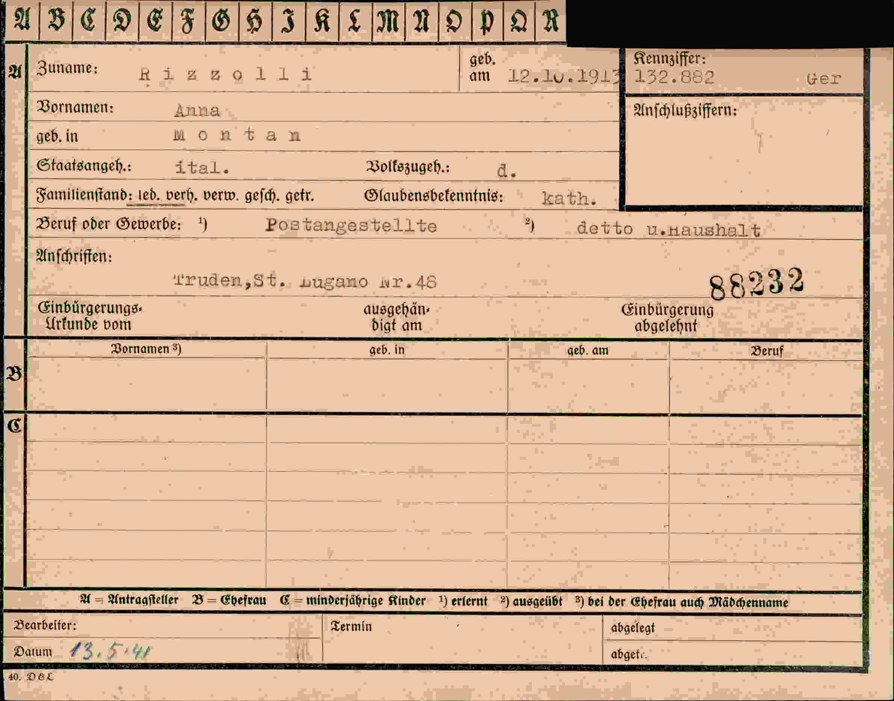The image size is (894, 701).
Task: Click the birthplace 'Montan'
Action: 237,135
